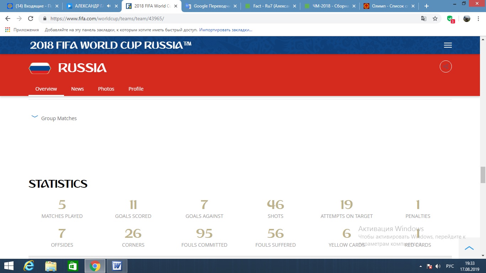Click the share icon in Russia banner
Screen dimensions: 486x273
pyautogui.click(x=446, y=66)
